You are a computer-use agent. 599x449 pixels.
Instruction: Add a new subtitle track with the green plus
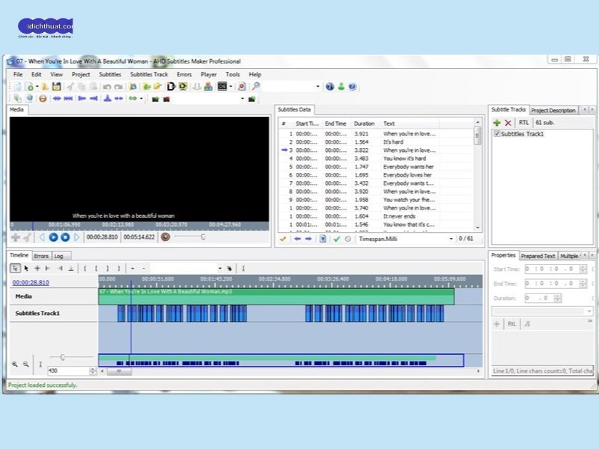coord(496,122)
